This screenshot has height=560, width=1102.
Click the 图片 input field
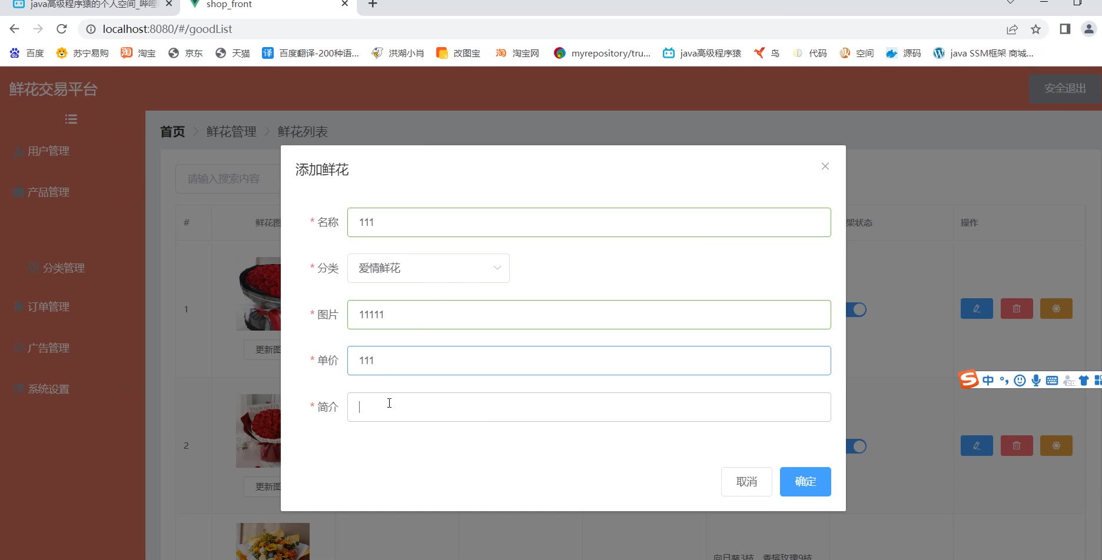pos(589,315)
